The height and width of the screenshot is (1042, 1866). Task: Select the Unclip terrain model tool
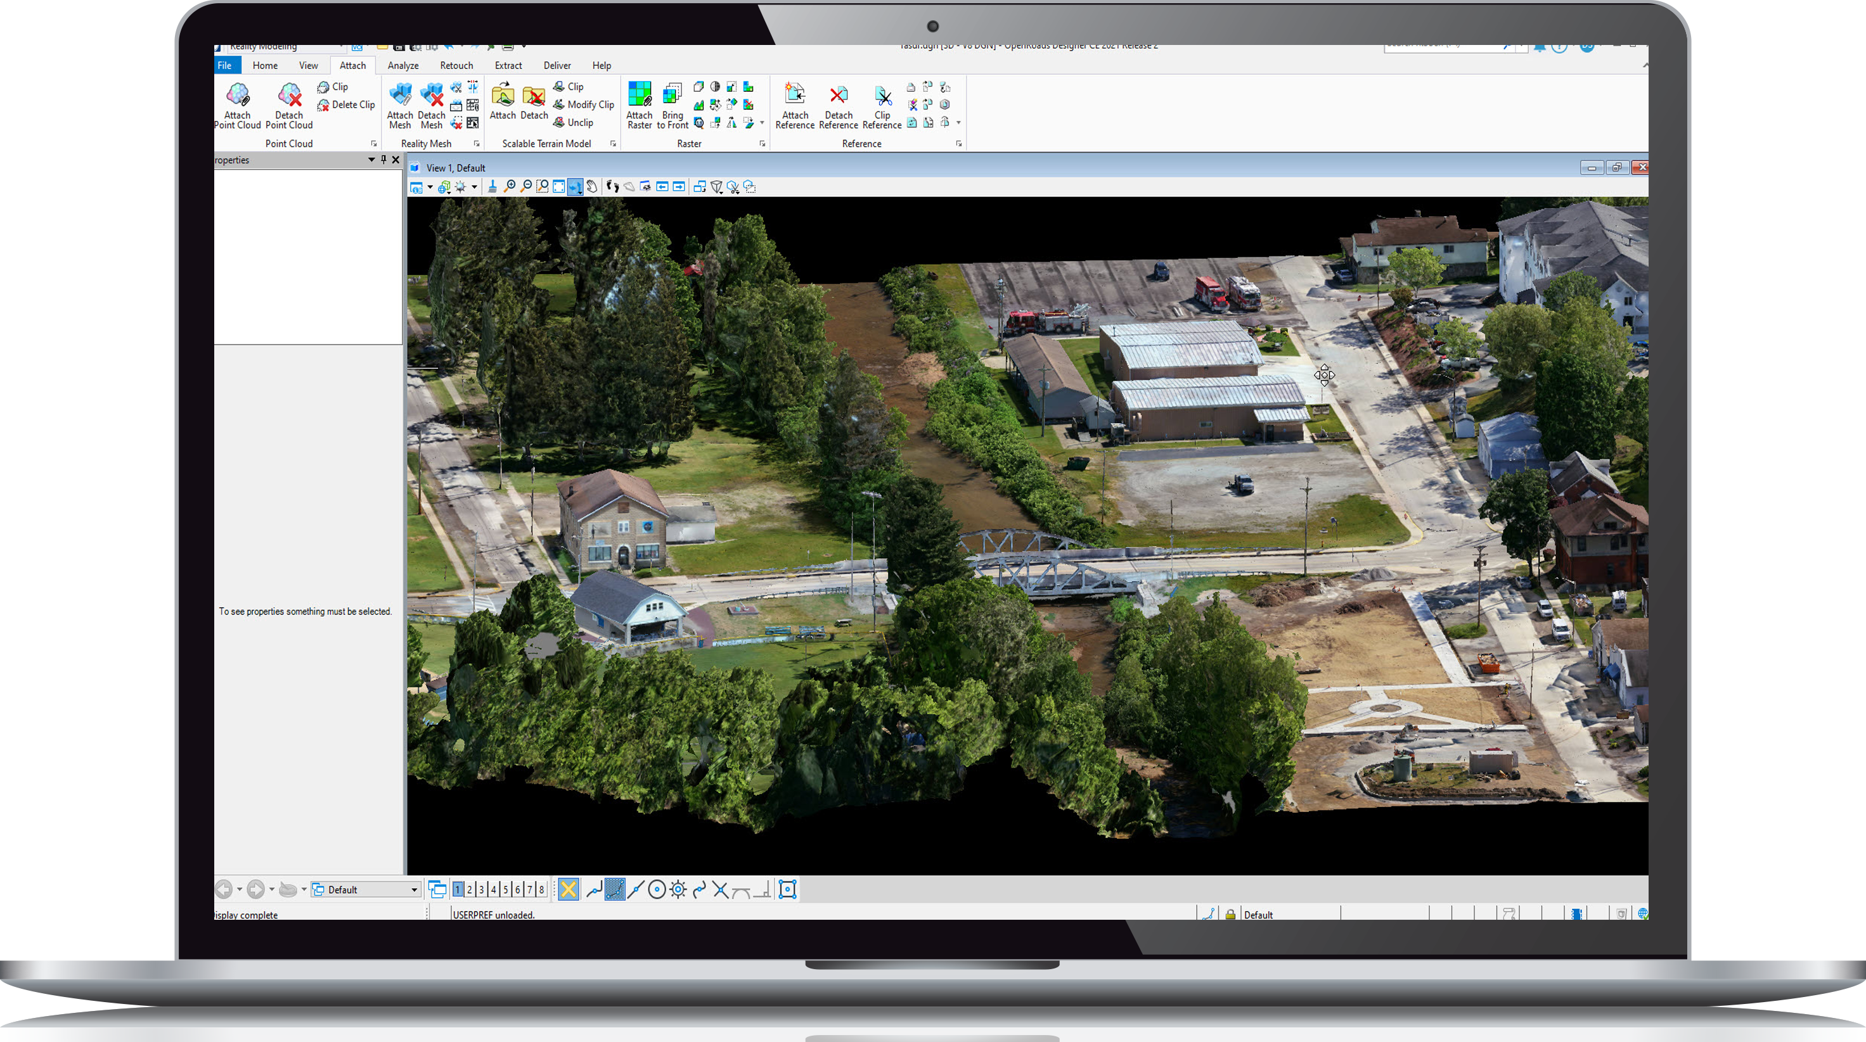click(577, 122)
